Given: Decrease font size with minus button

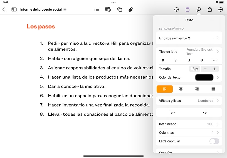Looking at the screenshot, I should (205, 69).
